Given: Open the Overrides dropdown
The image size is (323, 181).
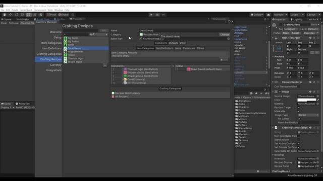Looking at the screenshot, I should (311, 33).
